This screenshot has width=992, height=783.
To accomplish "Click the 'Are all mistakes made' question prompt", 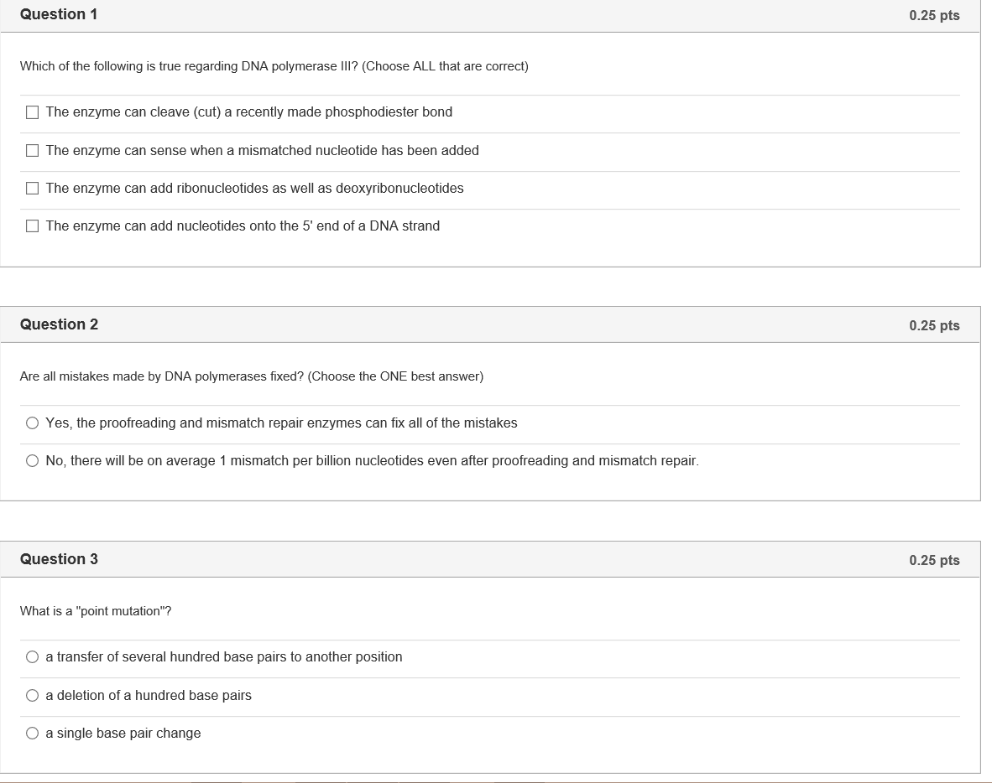I will coord(251,376).
